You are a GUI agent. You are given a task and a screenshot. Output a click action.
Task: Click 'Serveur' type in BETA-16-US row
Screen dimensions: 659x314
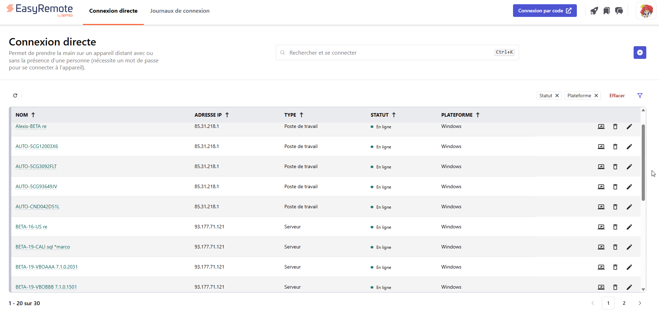[x=293, y=227]
